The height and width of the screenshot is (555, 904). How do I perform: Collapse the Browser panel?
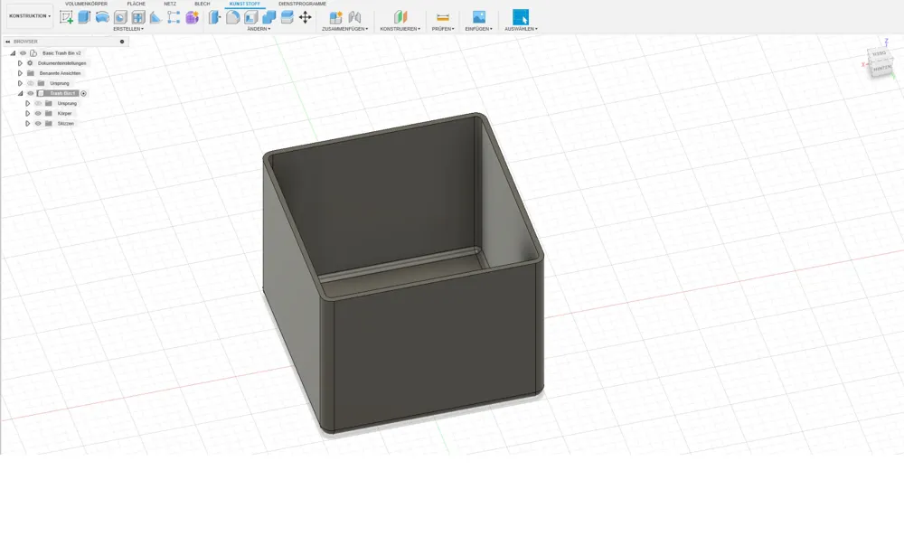[7, 41]
